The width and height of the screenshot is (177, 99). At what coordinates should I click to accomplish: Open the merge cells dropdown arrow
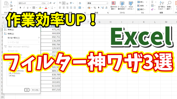83,8
